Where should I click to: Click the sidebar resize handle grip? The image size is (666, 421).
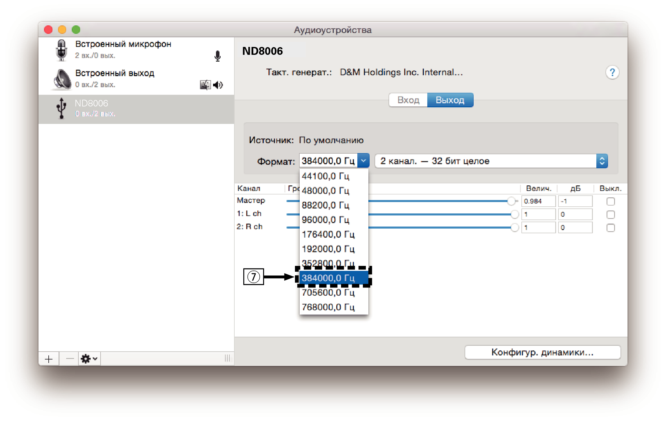point(227,358)
